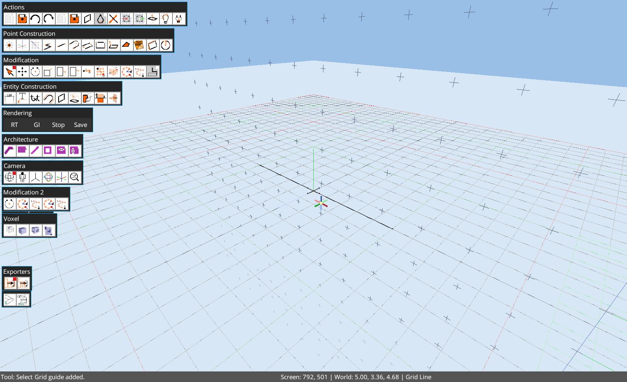Screen dimensions: 627x382
Task: Select the purple door tool
Action: (x=74, y=151)
